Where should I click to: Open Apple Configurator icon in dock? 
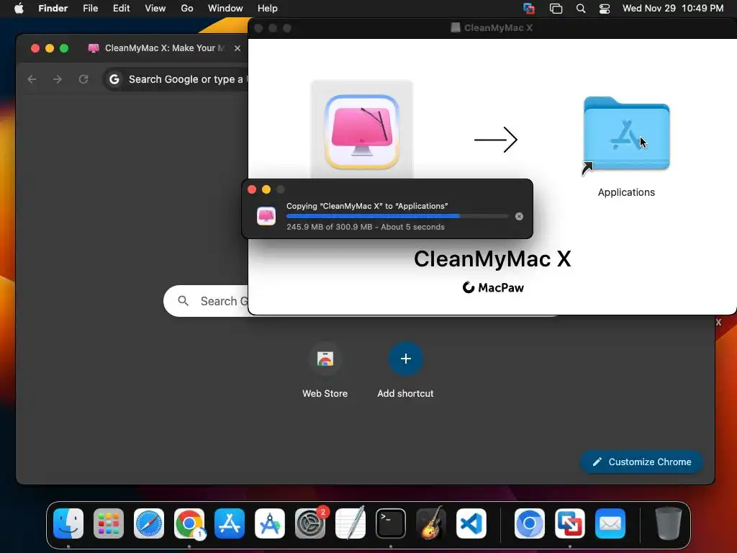tap(270, 523)
